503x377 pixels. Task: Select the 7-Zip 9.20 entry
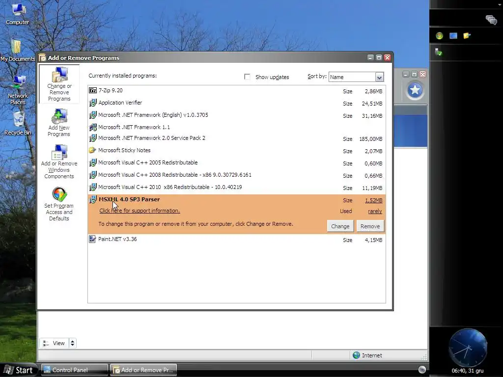point(237,91)
